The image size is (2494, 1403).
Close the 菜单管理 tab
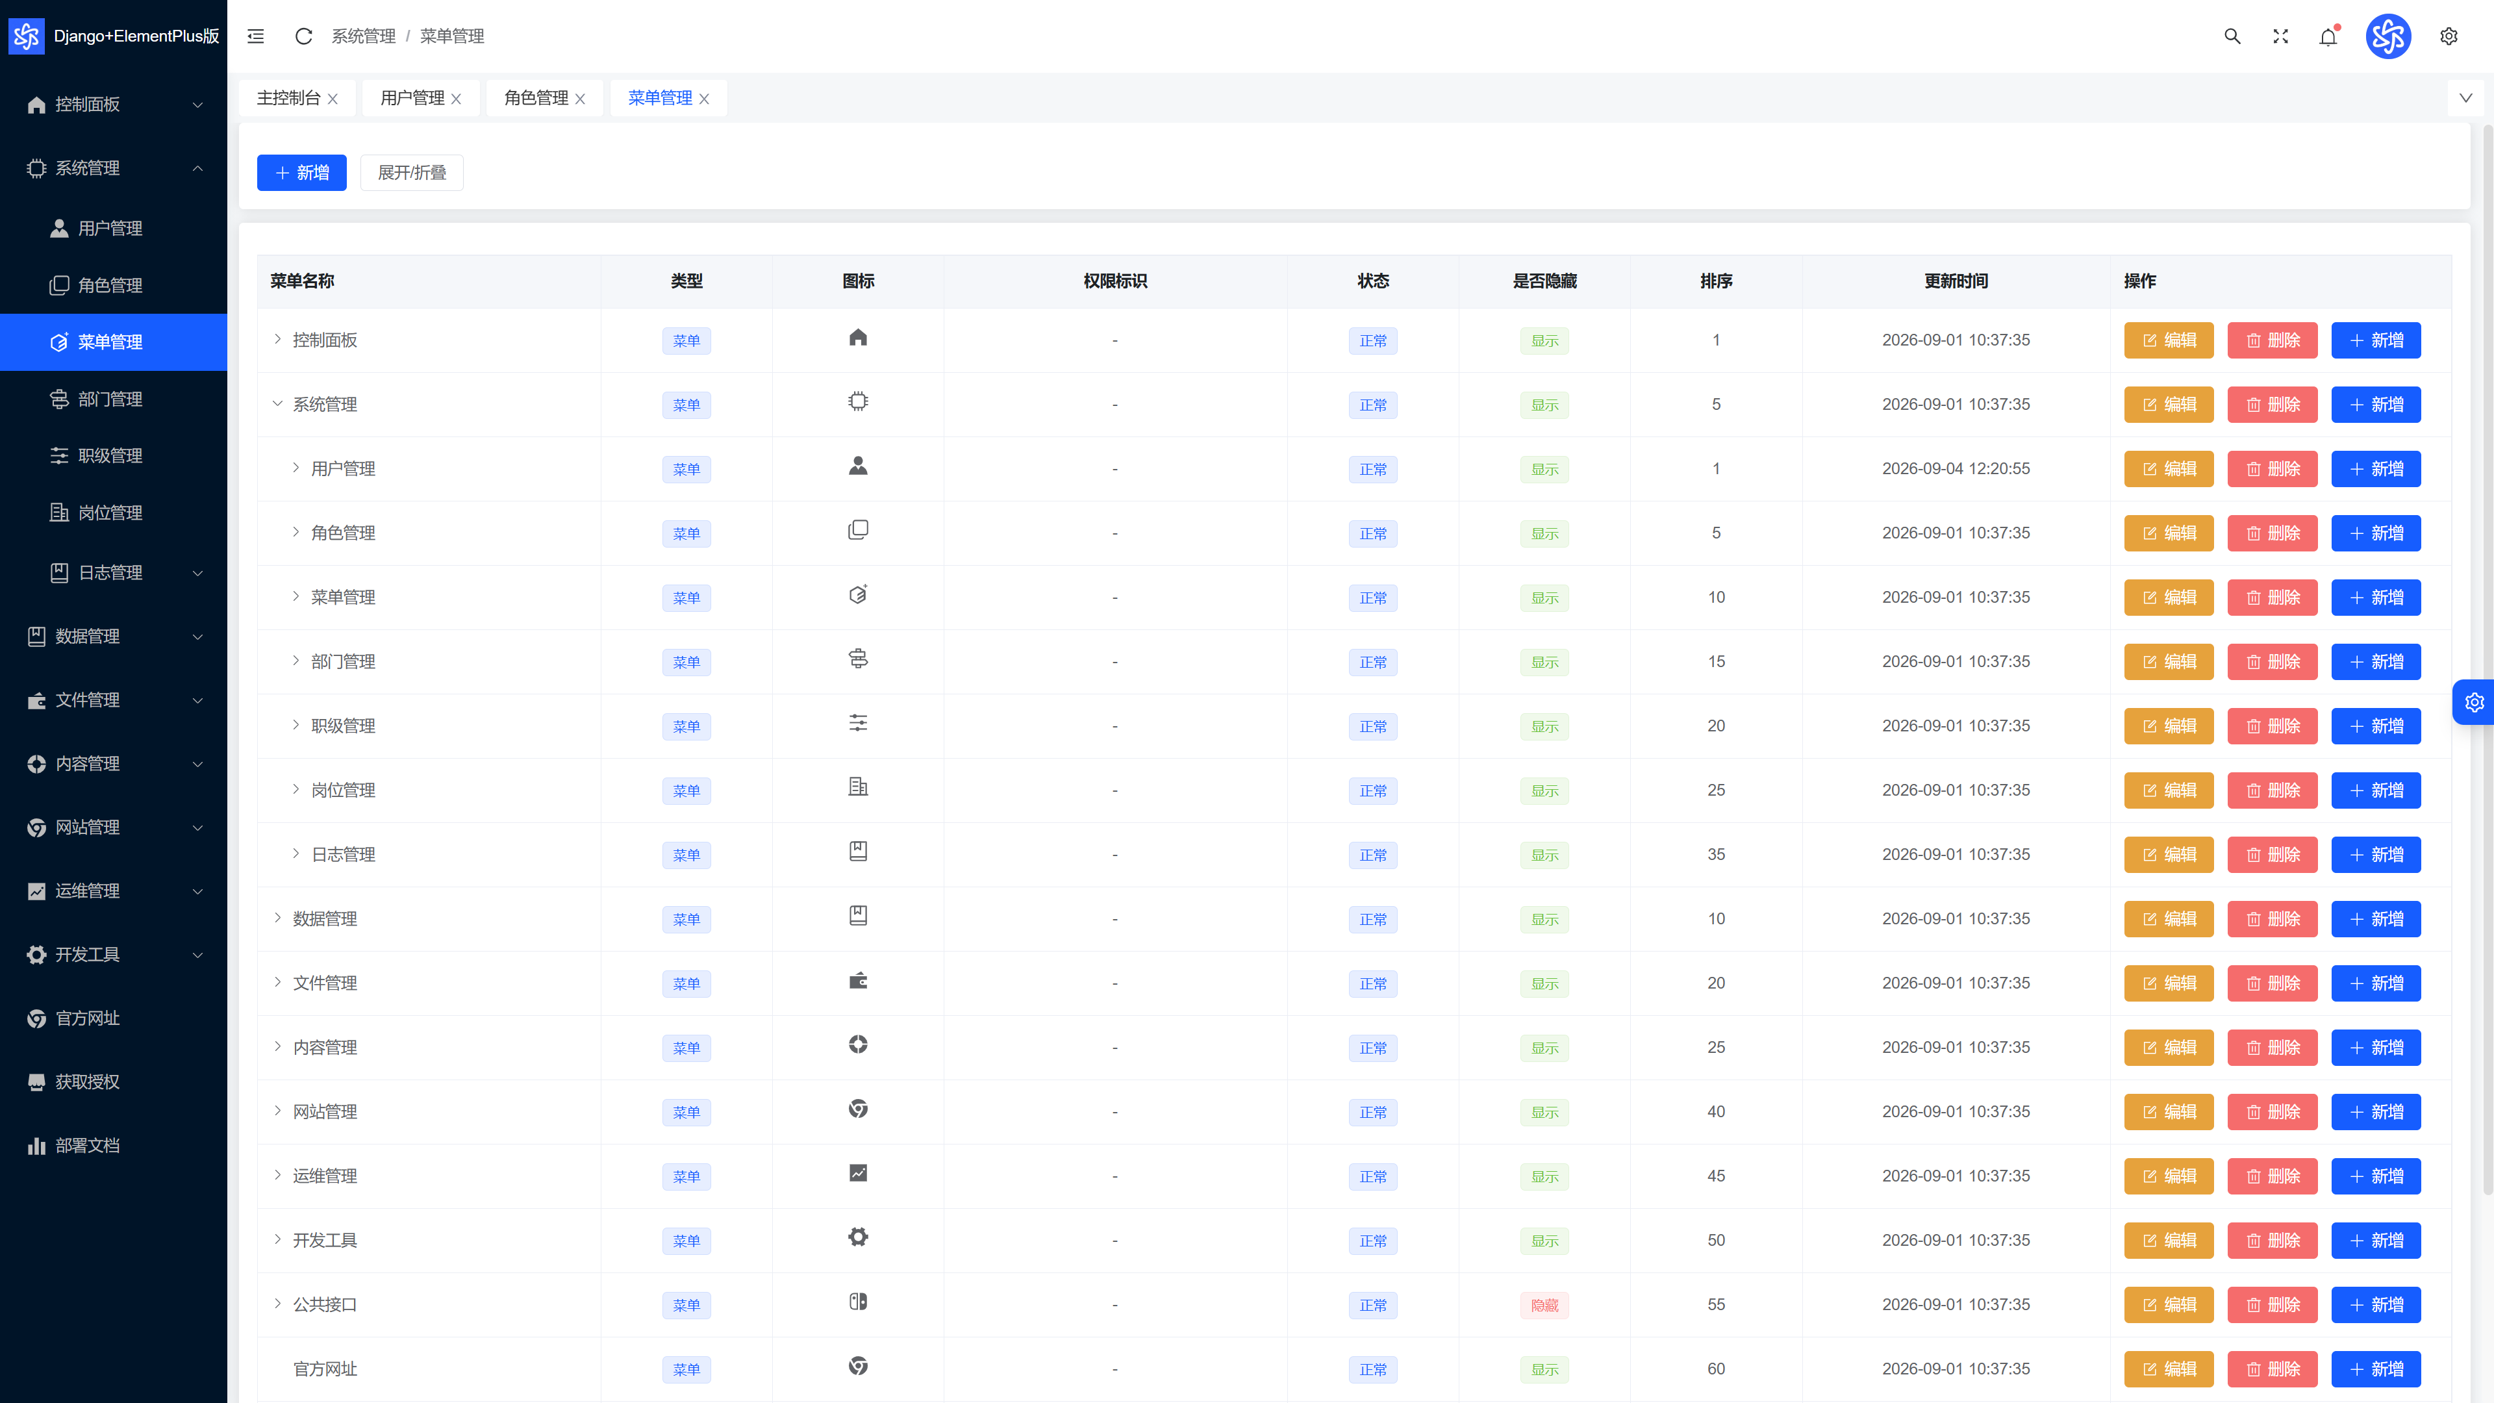pos(704,99)
